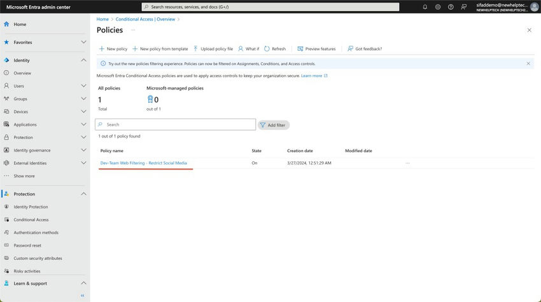This screenshot has width=541, height=302.
Task: Close the Policies blade
Action: coord(530,31)
